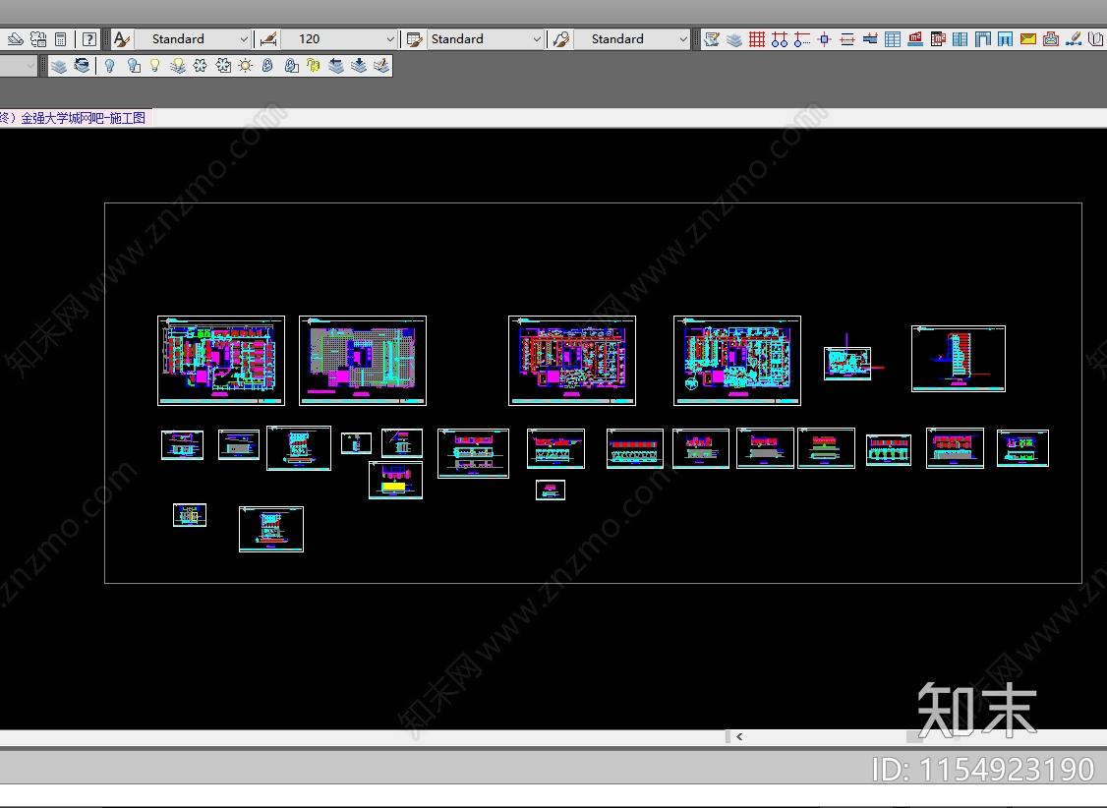Viewport: 1107px width, 808px height.
Task: Click the snowflake with box icon
Action: [223, 66]
